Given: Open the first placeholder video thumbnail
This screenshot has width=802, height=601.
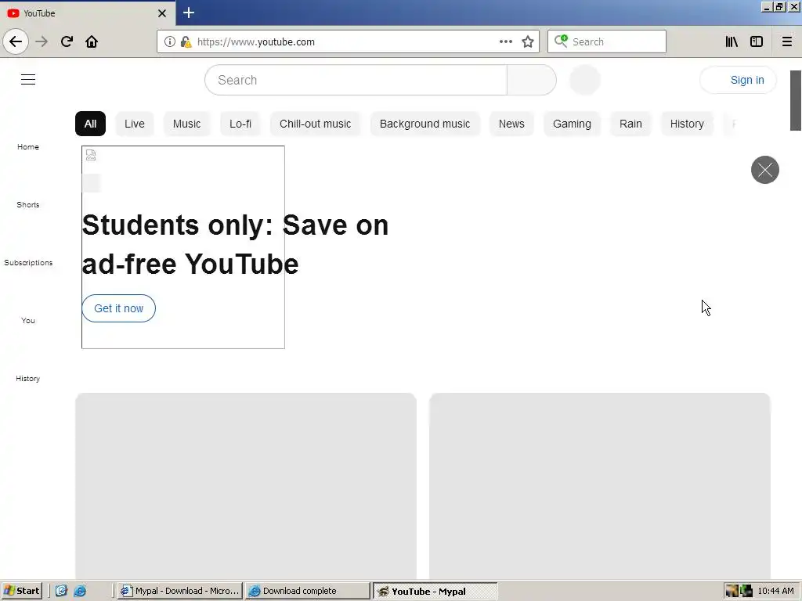Looking at the screenshot, I should 246,485.
